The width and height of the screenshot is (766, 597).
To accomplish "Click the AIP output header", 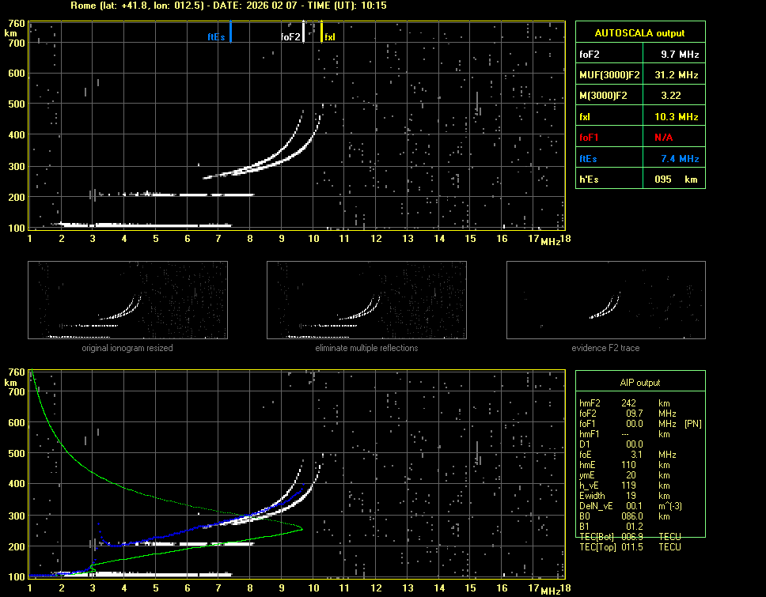I will tap(639, 383).
